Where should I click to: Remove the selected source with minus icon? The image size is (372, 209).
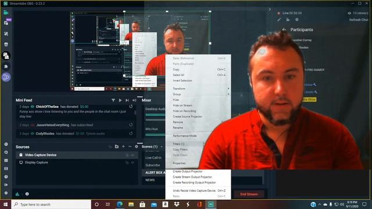click(x=130, y=147)
